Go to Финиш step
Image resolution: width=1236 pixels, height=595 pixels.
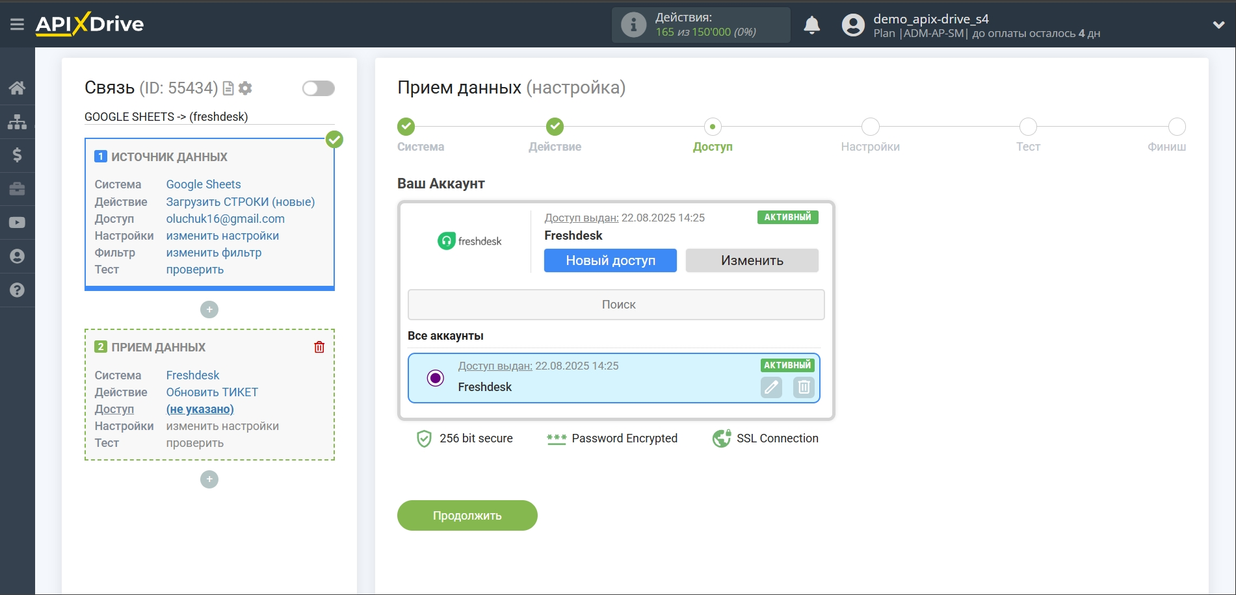coord(1177,126)
